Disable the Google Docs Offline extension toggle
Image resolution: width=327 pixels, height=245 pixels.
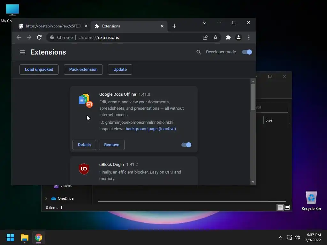[x=186, y=145]
